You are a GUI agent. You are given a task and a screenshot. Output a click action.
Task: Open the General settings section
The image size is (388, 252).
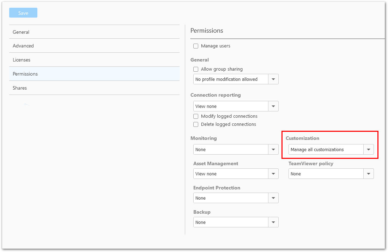94,32
